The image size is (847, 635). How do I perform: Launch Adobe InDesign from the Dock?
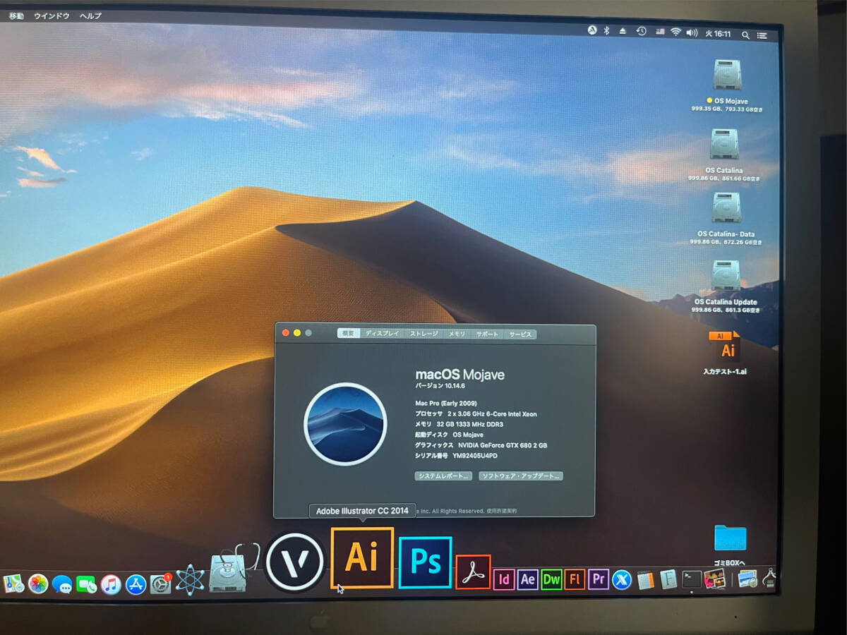pos(504,579)
